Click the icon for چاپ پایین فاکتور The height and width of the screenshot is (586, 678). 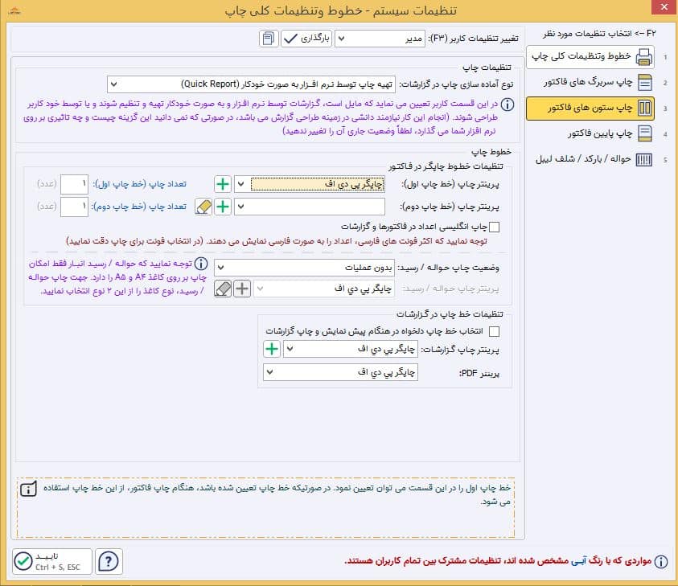point(645,133)
